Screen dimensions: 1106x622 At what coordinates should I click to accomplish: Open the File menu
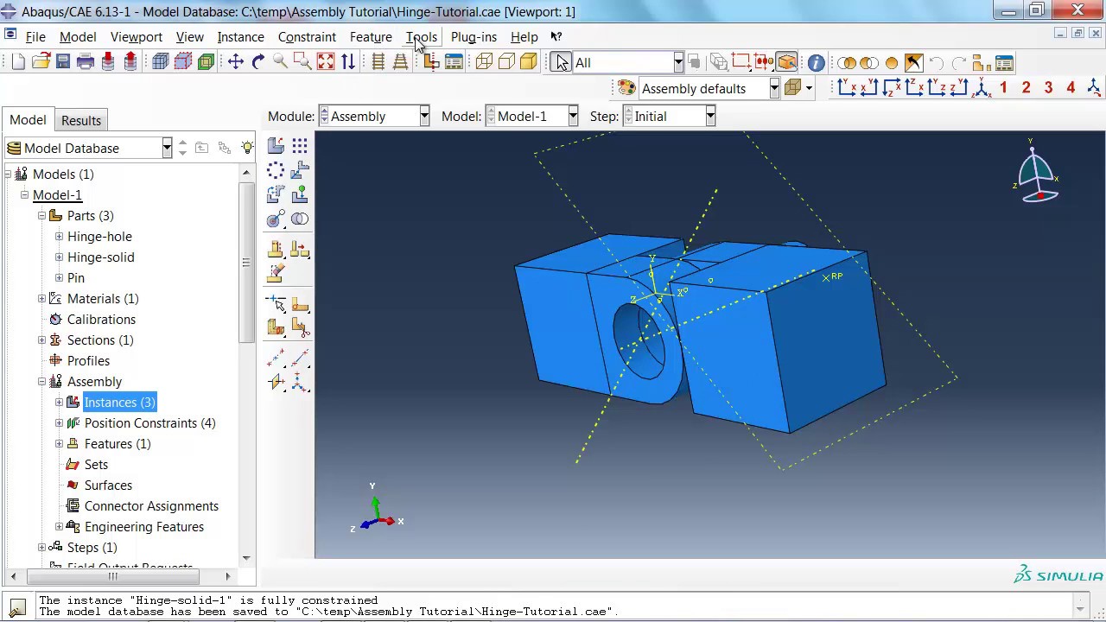[x=35, y=37]
